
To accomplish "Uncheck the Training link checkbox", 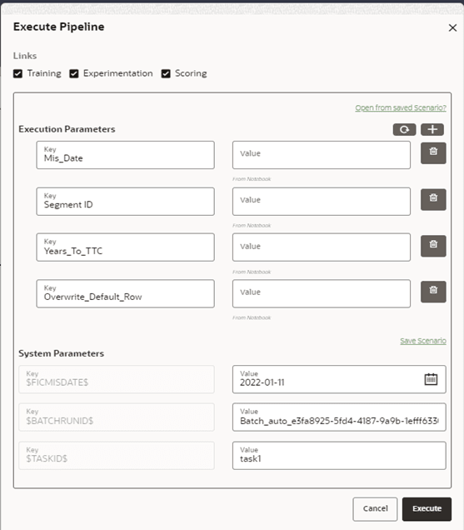I will click(18, 73).
